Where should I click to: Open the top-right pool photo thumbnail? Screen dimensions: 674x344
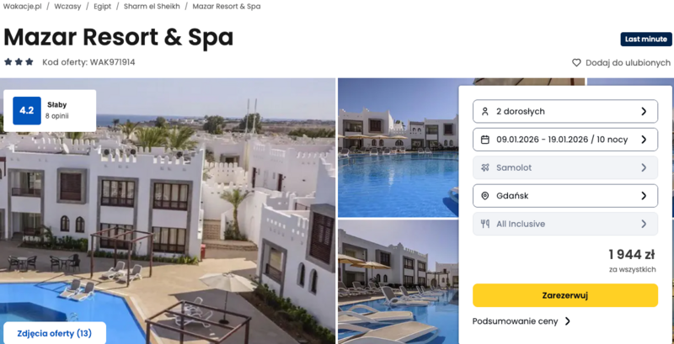[398, 147]
